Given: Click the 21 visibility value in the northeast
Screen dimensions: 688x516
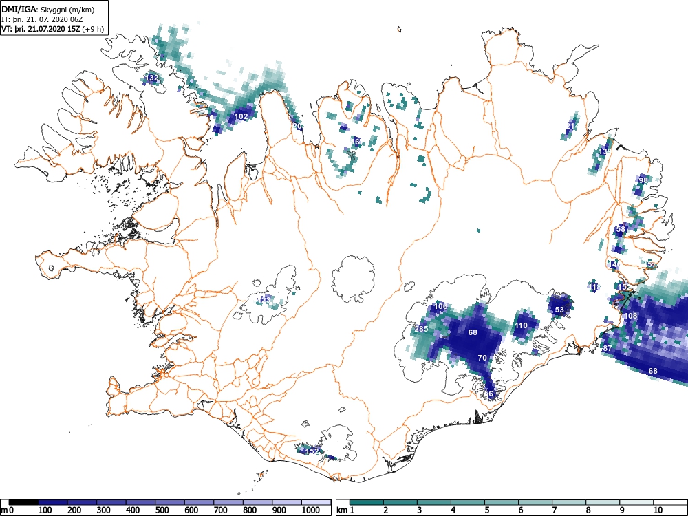Looking at the screenshot, I should (x=570, y=127).
